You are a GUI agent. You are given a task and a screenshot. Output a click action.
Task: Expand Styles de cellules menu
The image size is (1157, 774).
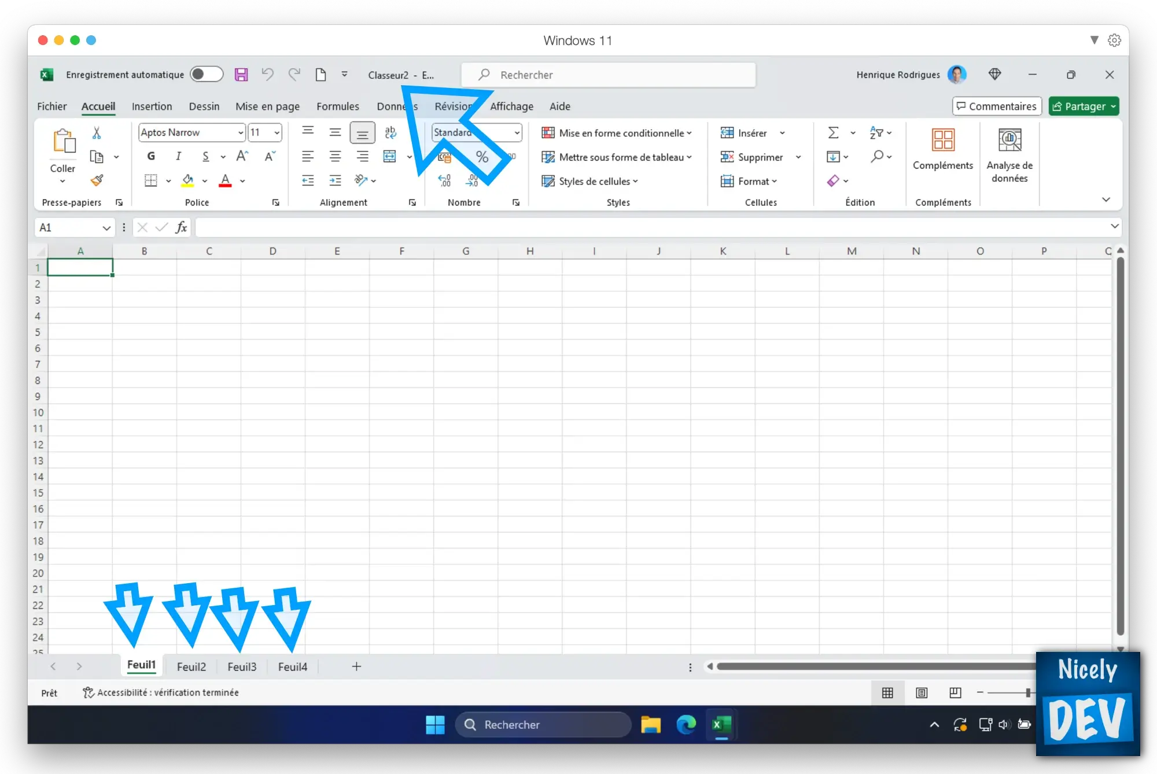pos(589,181)
